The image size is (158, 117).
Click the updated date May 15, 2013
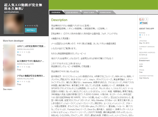coord(144,43)
